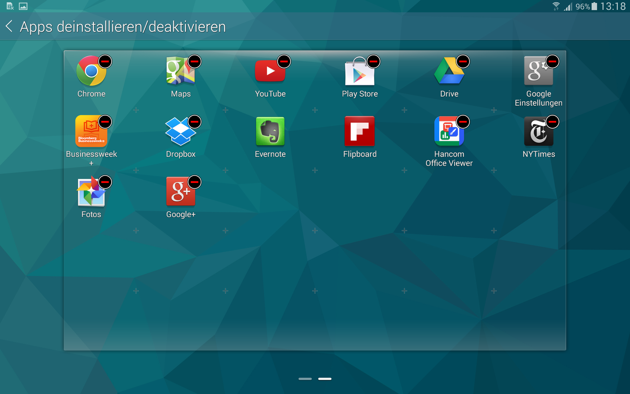Uninstall Dropbox via its minus badge

pos(195,122)
